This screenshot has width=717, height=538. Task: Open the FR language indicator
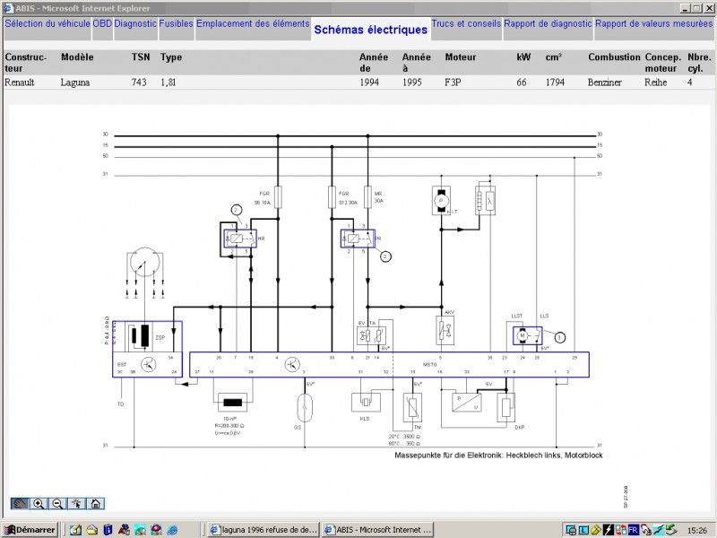pyautogui.click(x=634, y=530)
